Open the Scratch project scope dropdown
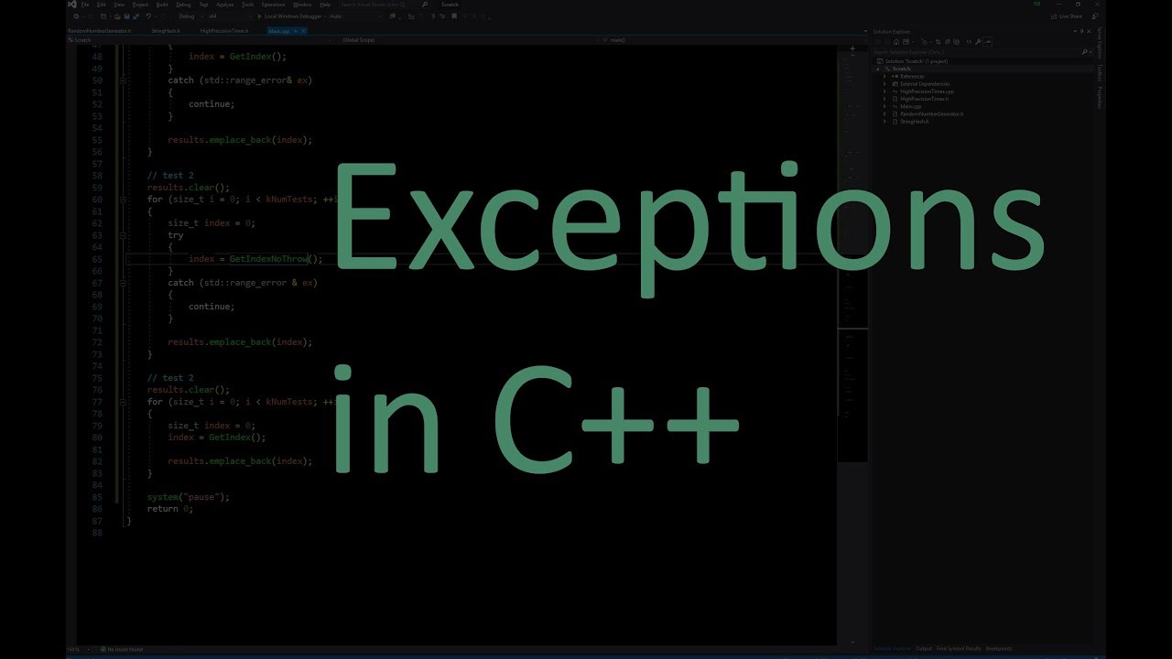1172x659 pixels. coord(200,40)
